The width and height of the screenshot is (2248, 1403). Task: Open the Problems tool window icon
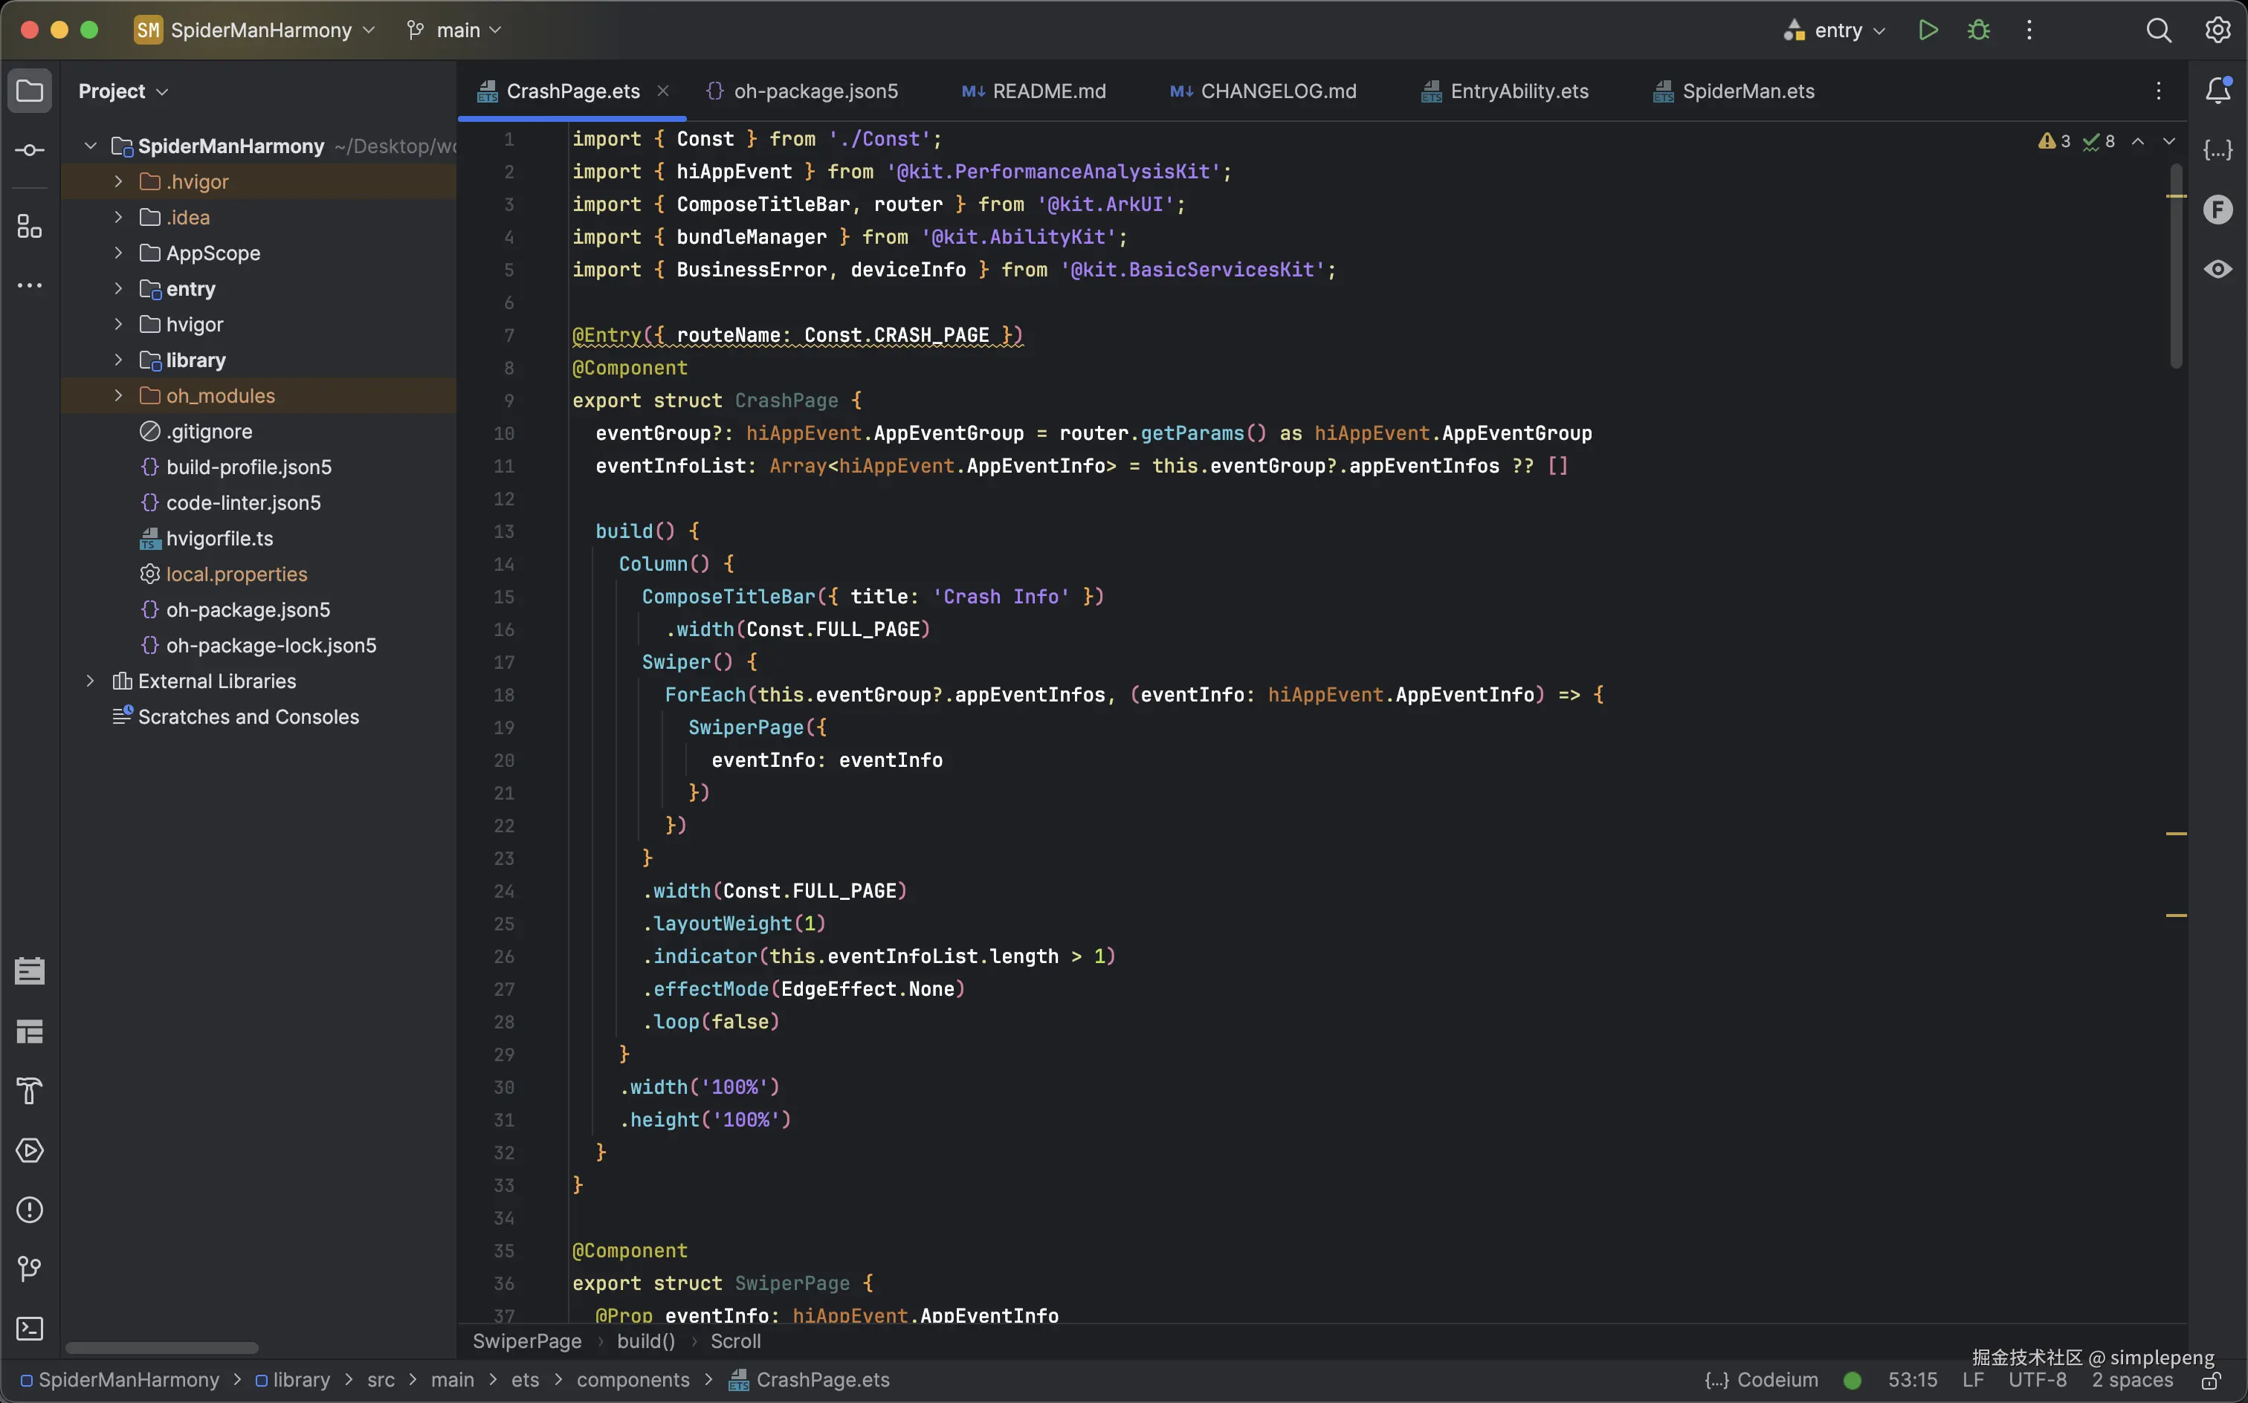pyautogui.click(x=30, y=1210)
